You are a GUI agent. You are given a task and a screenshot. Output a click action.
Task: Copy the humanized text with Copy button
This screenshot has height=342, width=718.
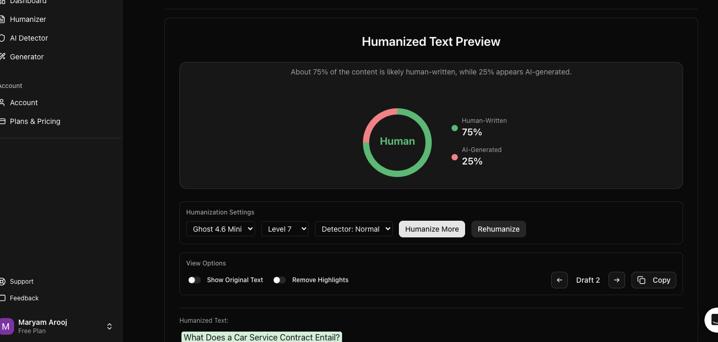click(x=654, y=280)
